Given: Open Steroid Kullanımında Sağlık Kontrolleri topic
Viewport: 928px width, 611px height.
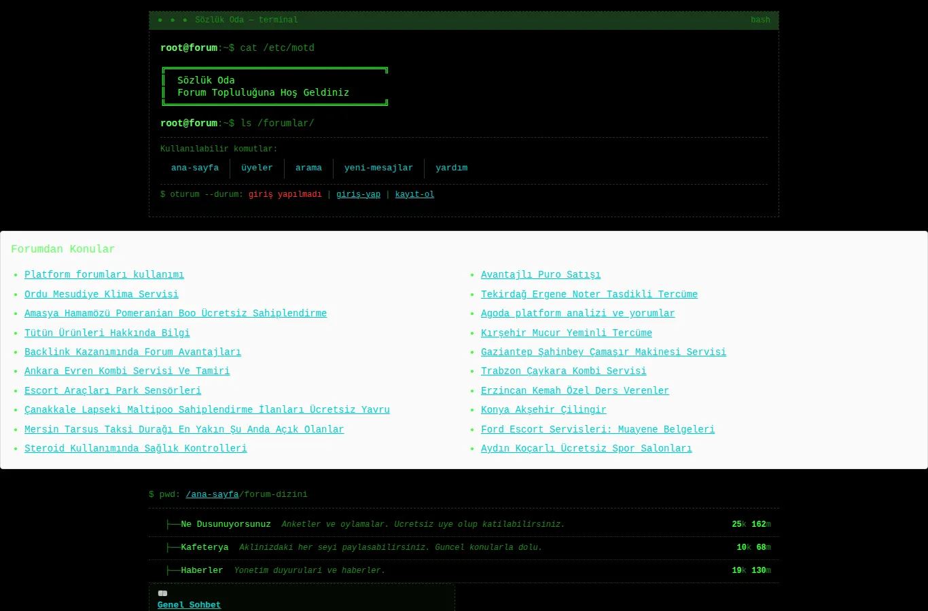Looking at the screenshot, I should (136, 449).
